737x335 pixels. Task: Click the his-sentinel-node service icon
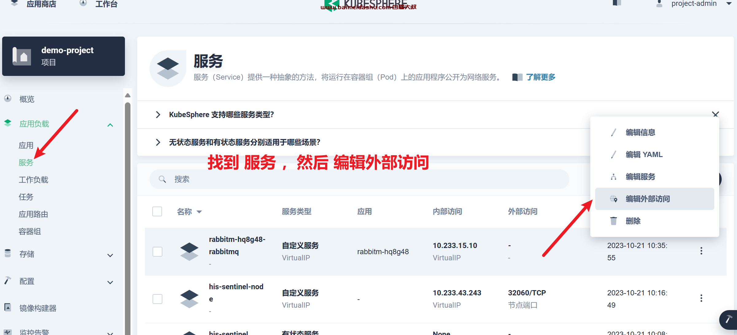(189, 299)
